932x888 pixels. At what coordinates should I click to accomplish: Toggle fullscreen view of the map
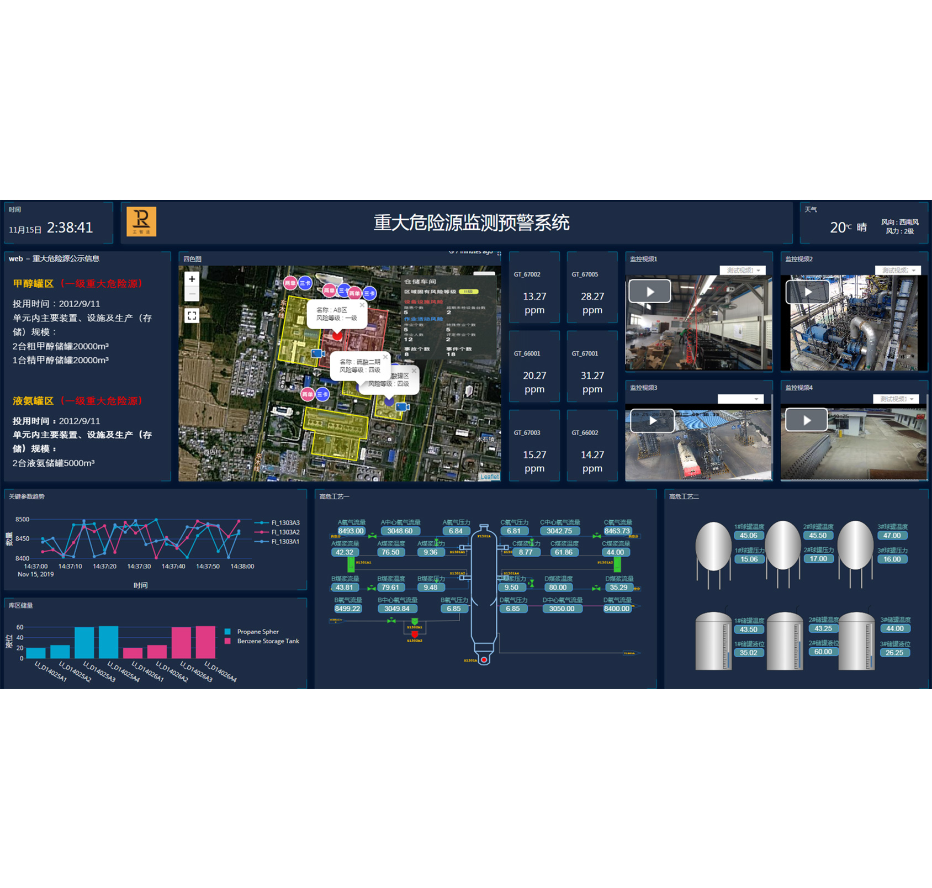[192, 316]
